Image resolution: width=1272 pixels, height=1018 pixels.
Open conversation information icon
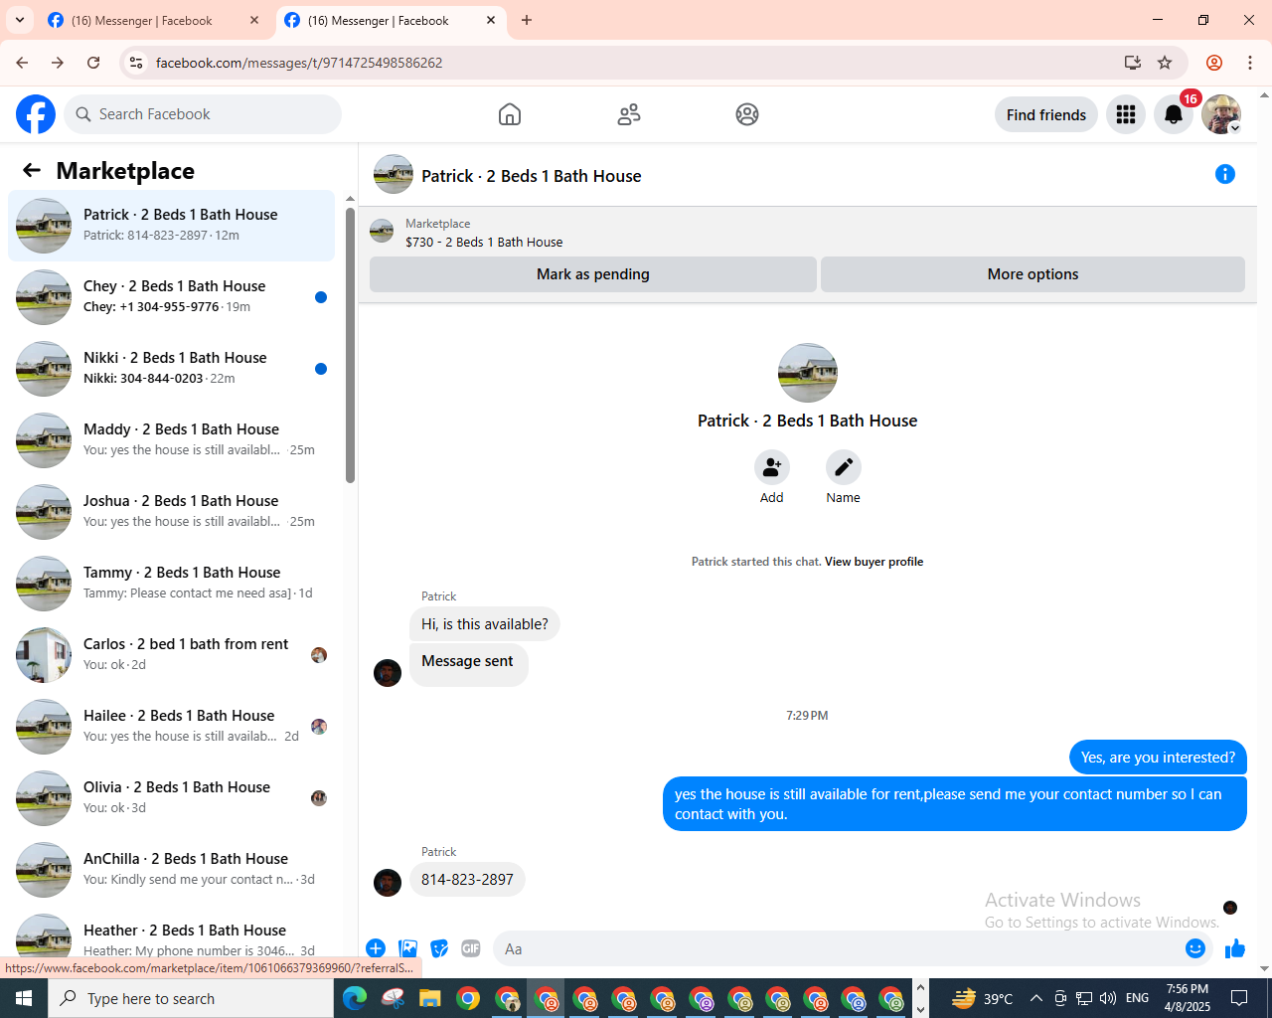pyautogui.click(x=1225, y=174)
